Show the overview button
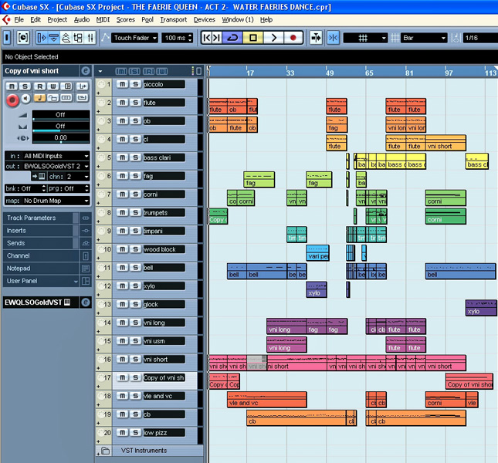Screen dimensions: 498x463 [66, 38]
